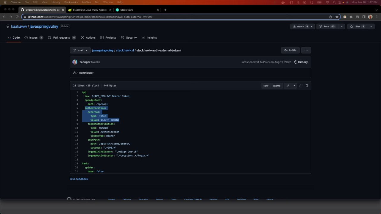Open zconger's profile link

tap(85, 62)
